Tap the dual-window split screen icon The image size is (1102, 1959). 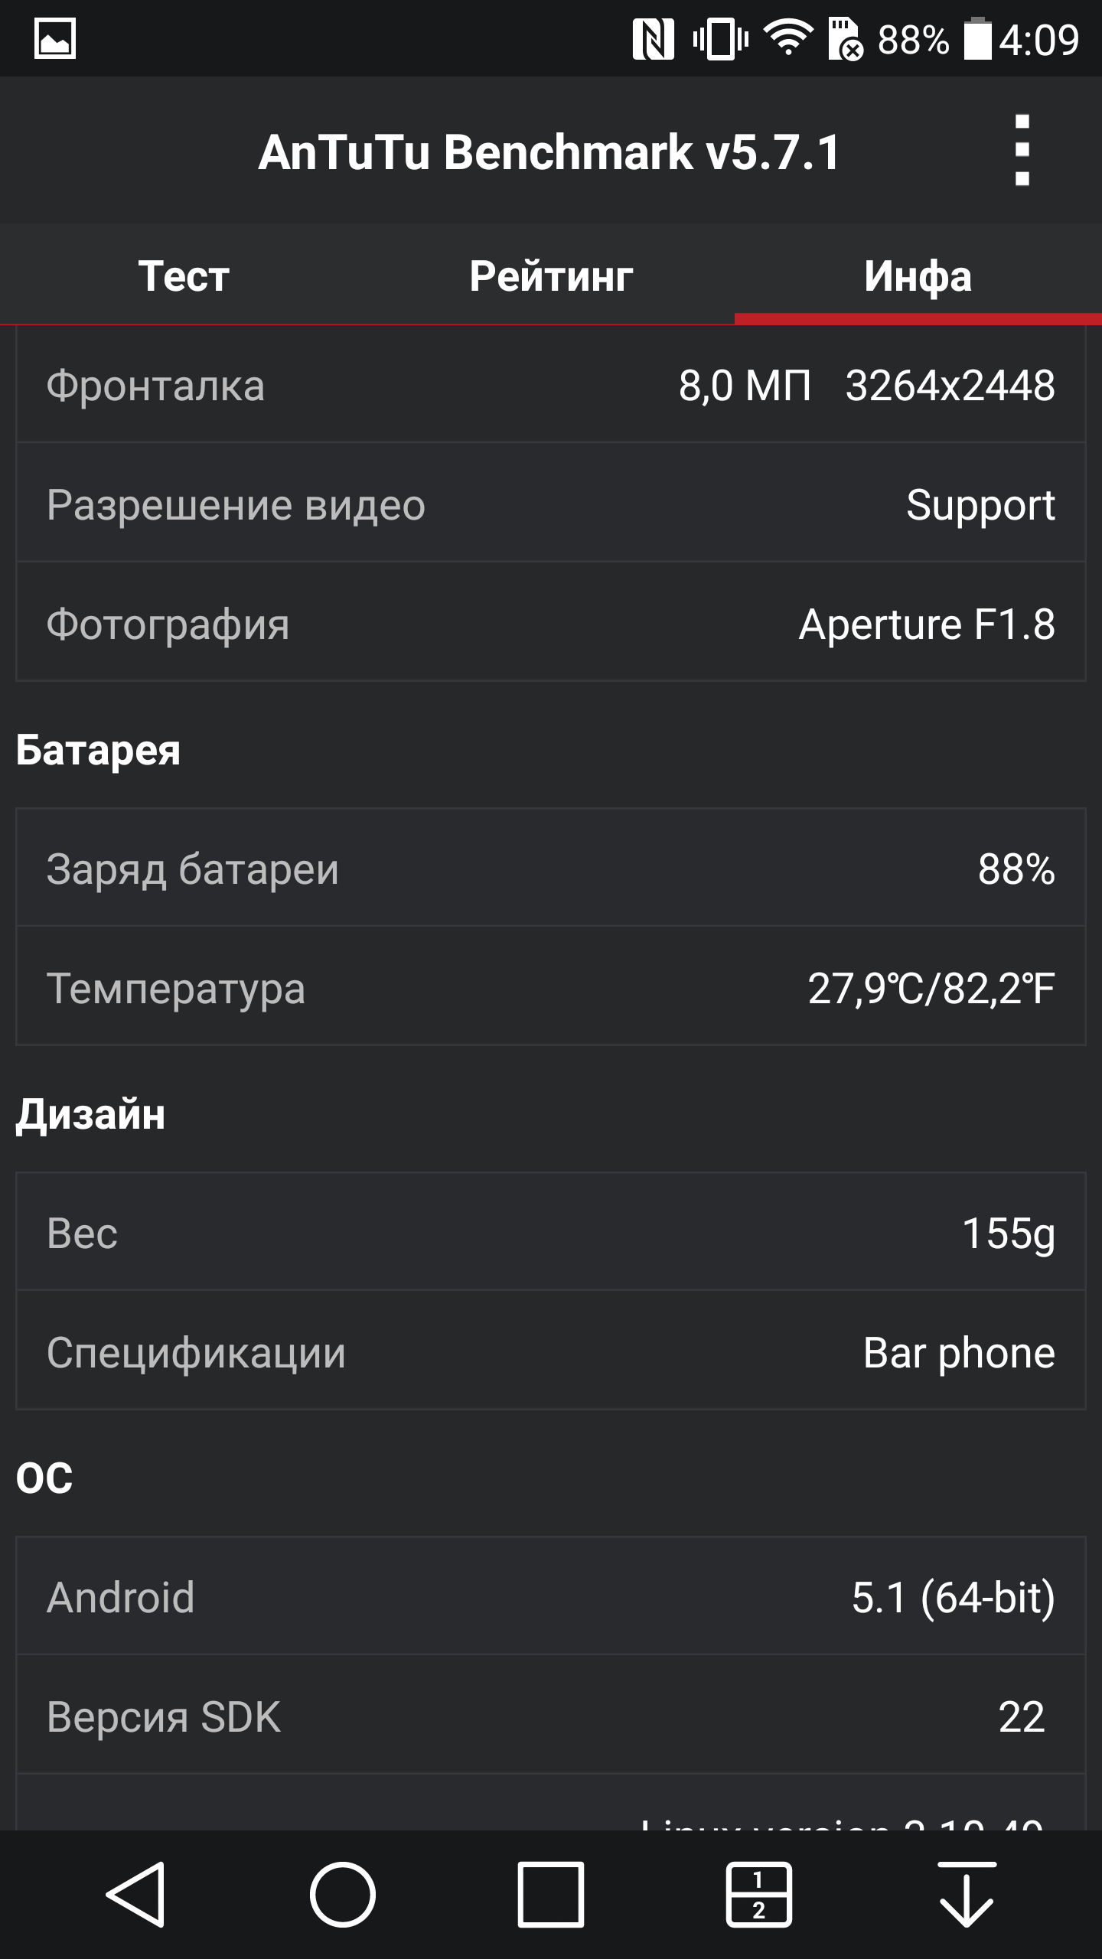758,1894
